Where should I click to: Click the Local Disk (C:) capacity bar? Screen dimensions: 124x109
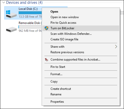coord(30,13)
